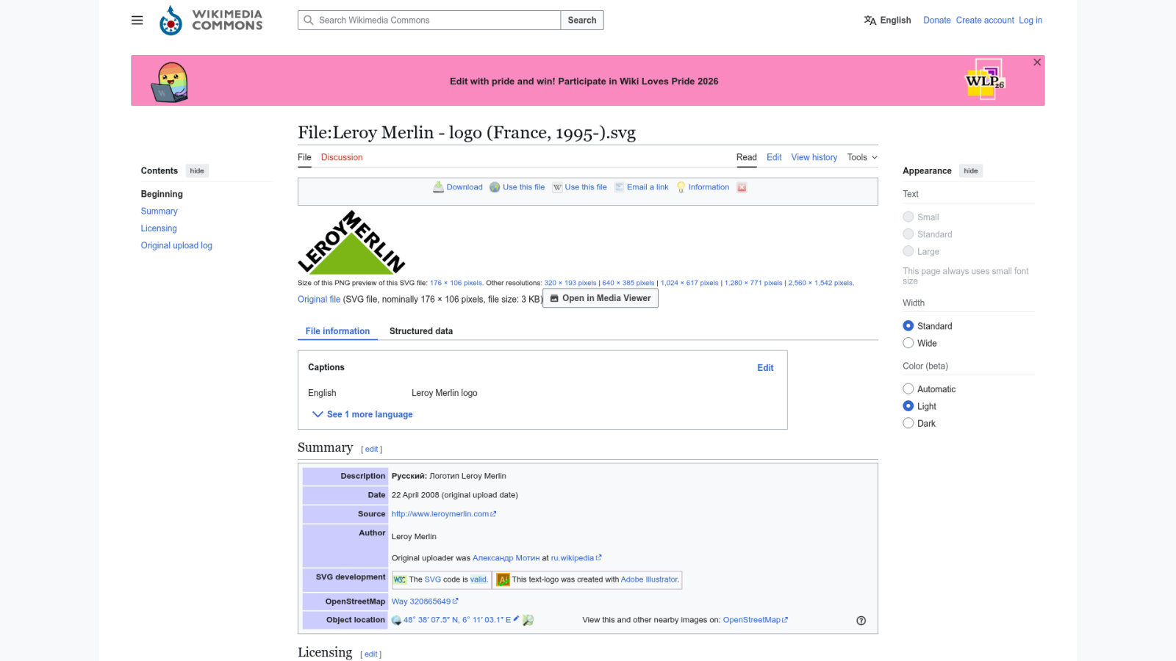Screen dimensions: 1176x661
Task: Click the Wikipedia W icon for Use this file
Action: click(x=557, y=187)
